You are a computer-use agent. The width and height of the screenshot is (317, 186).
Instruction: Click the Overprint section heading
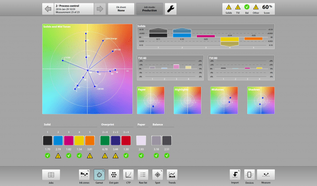tap(107, 124)
